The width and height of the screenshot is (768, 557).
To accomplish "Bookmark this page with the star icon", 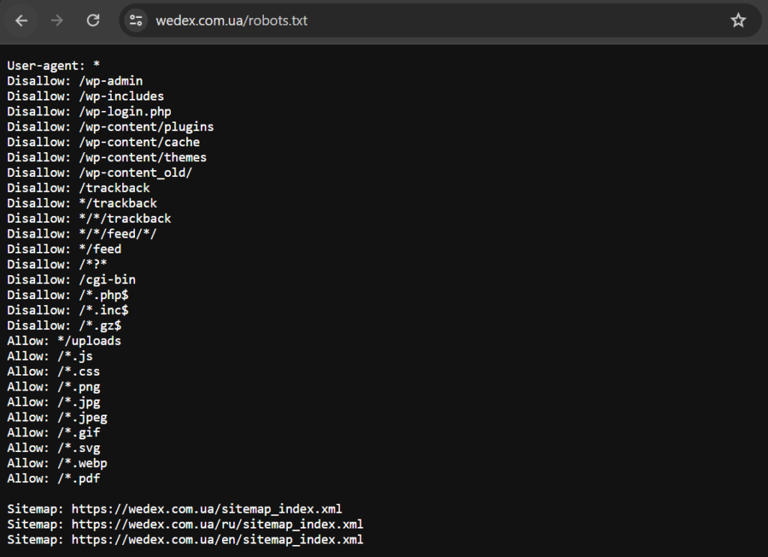I will [738, 20].
